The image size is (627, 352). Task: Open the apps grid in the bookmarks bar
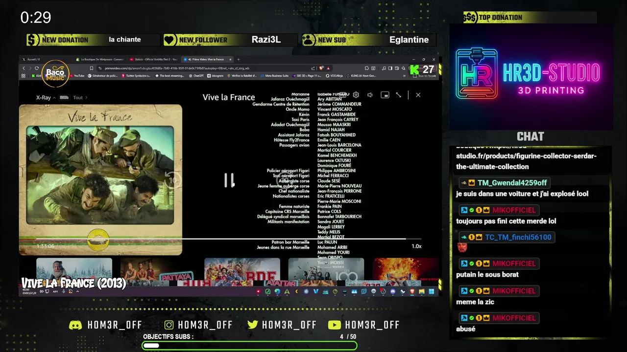pyautogui.click(x=23, y=76)
